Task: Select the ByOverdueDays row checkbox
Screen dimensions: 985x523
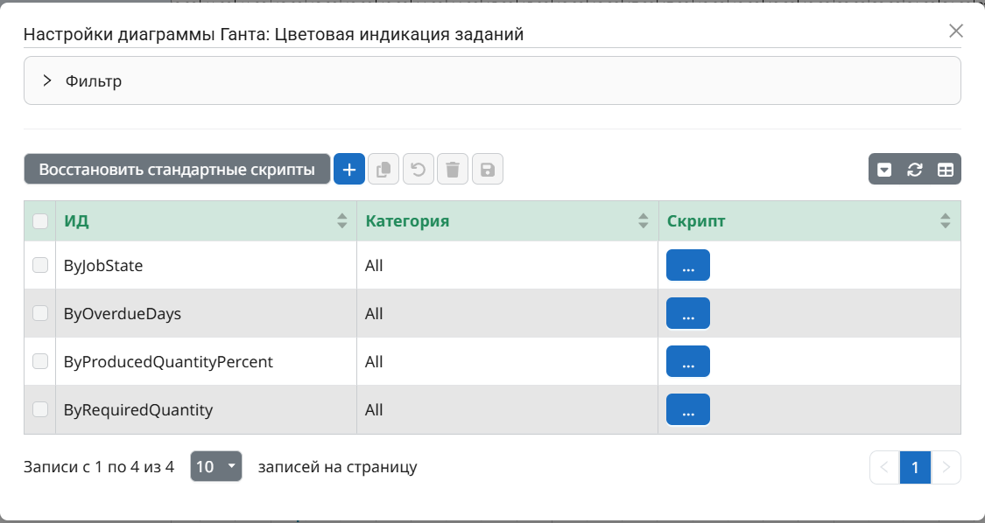Action: tap(40, 313)
